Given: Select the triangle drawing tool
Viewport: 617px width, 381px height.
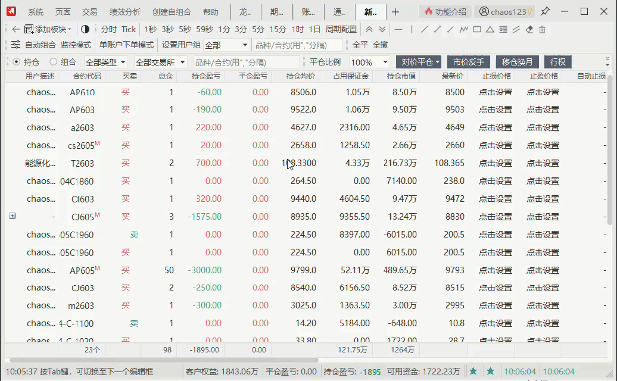Looking at the screenshot, I should tap(490, 29).
